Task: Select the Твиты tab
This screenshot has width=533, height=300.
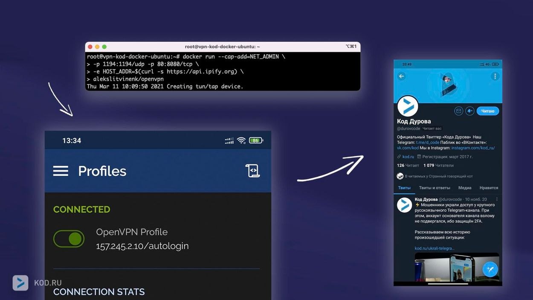Action: [404, 188]
